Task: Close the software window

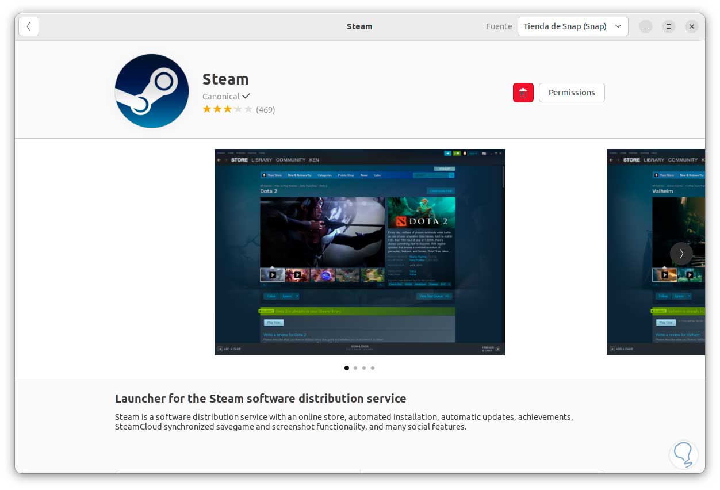Action: [692, 26]
